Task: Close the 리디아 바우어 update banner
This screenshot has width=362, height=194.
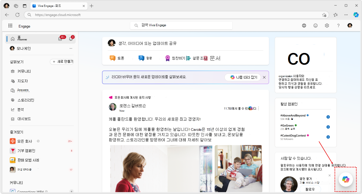Action: point(264,77)
